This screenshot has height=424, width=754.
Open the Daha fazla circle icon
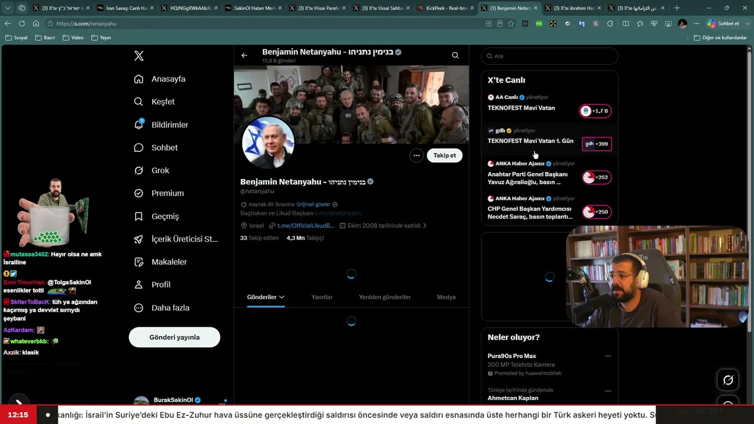[x=138, y=308]
